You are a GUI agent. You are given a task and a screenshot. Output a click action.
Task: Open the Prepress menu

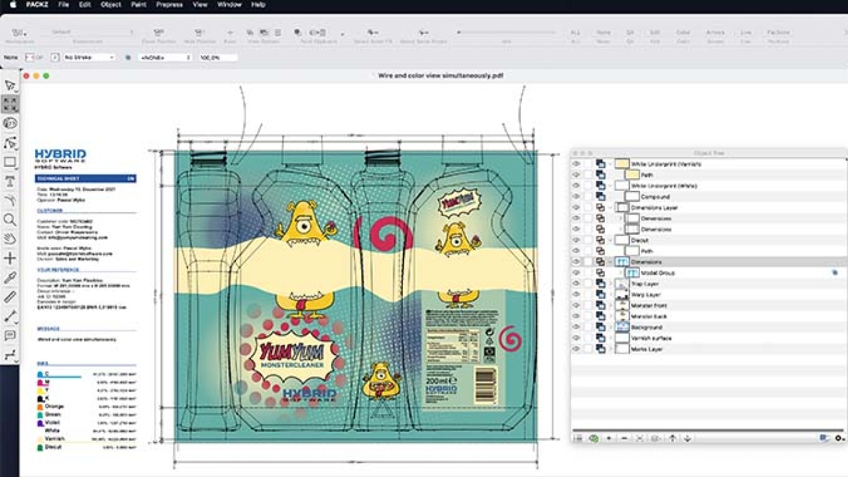click(x=169, y=4)
